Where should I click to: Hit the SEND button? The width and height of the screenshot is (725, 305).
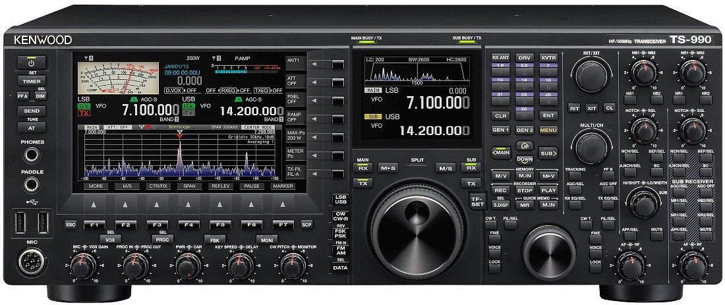click(x=32, y=111)
